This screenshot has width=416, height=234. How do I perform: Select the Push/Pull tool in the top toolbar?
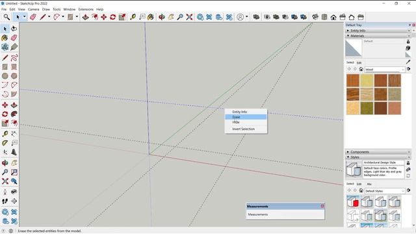coord(85,17)
